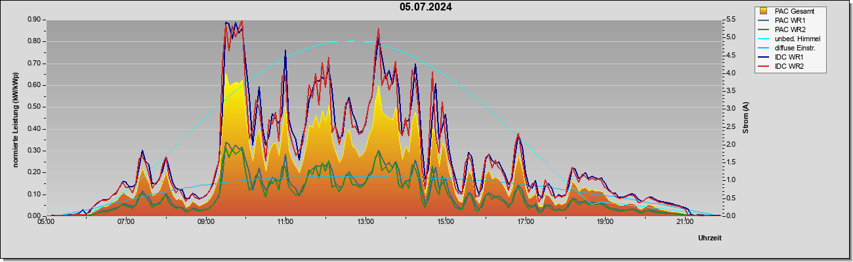This screenshot has width=853, height=262.
Task: Click the 21:00 time axis tick label
Action: click(684, 222)
